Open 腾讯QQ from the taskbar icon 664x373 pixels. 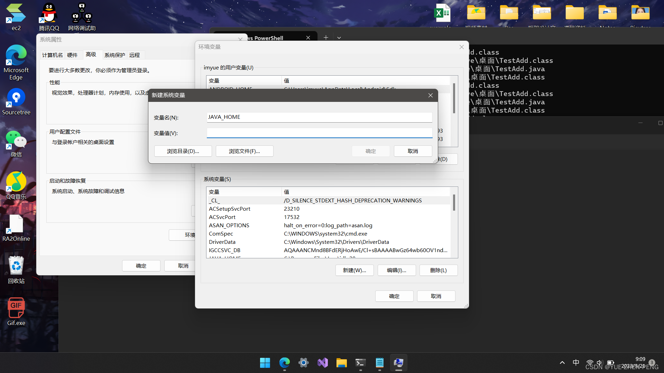(x=49, y=13)
